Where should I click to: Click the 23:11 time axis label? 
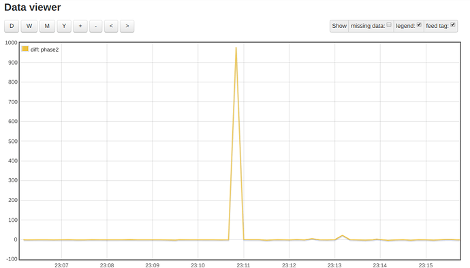pyautogui.click(x=243, y=265)
